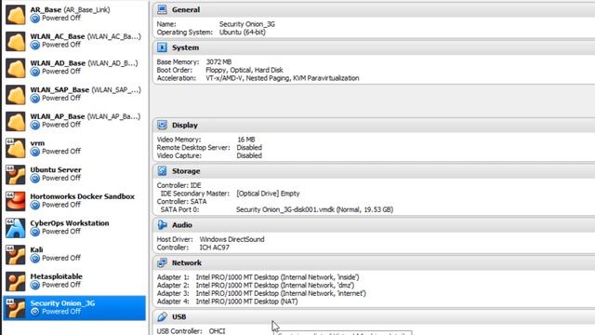Click the Security Onion_3G VM icon
The width and height of the screenshot is (595, 335).
pos(16,308)
